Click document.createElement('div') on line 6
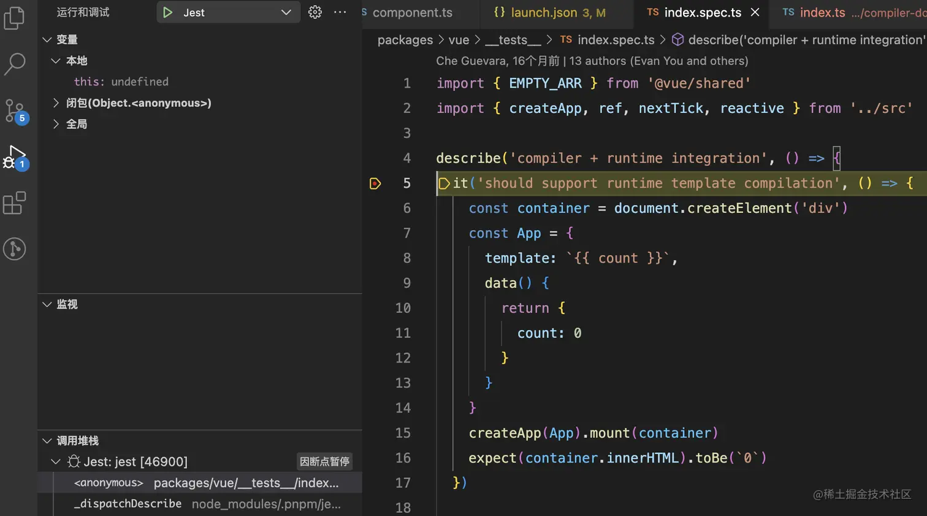927x516 pixels. click(x=731, y=209)
